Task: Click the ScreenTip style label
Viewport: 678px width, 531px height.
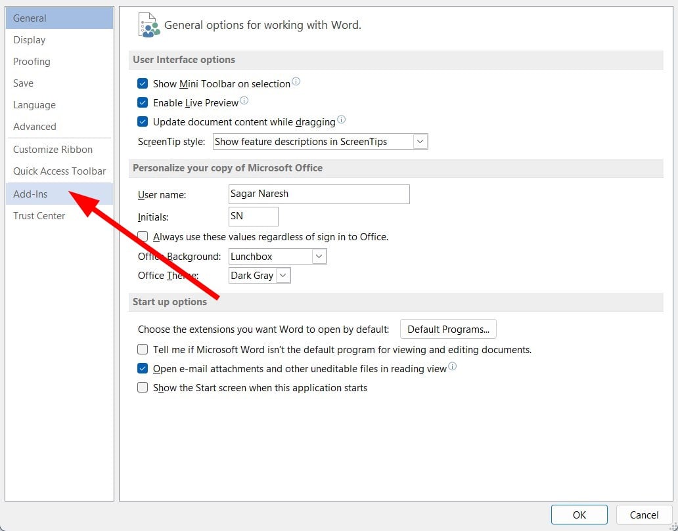Action: (x=171, y=142)
